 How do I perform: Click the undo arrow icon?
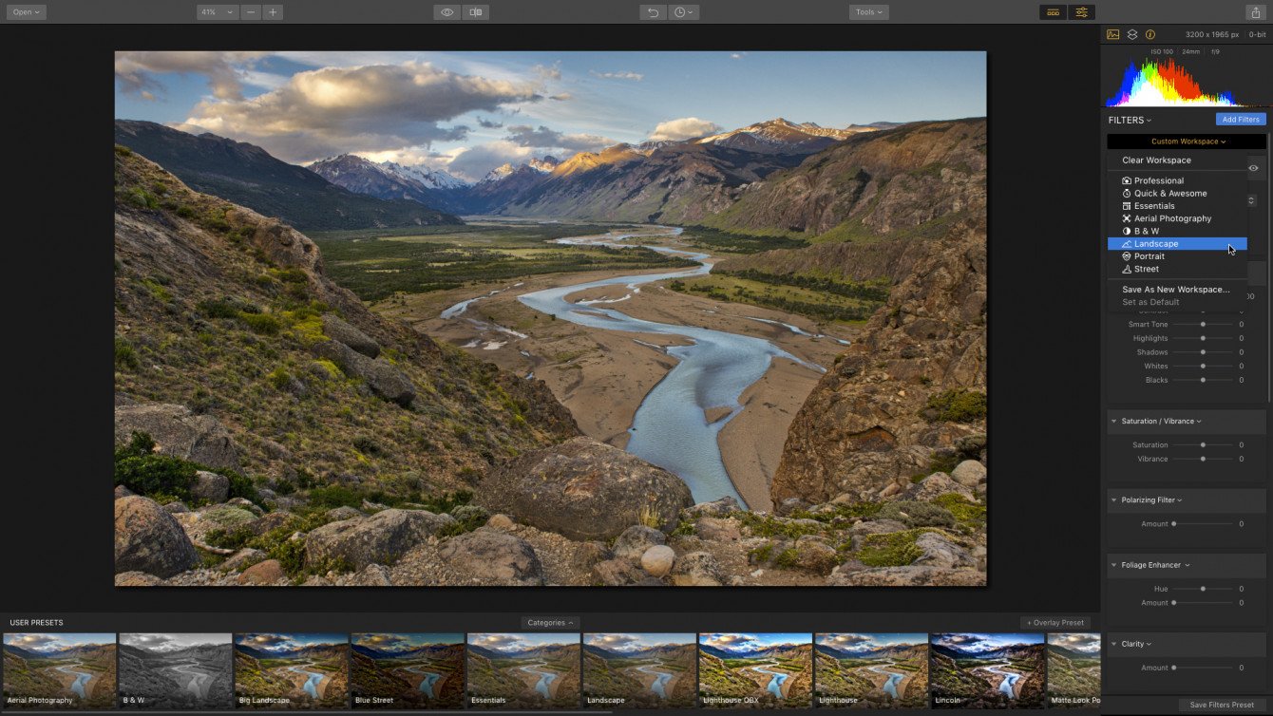coord(653,12)
